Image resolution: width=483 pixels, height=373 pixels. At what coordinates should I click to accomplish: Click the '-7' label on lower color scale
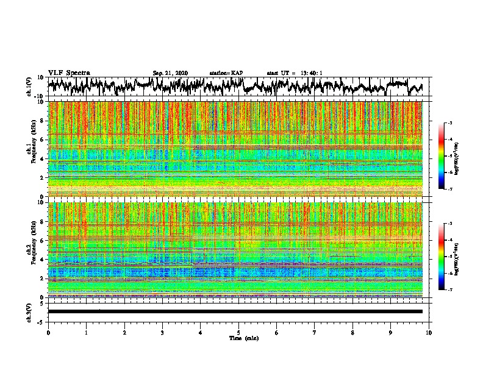coord(449,290)
